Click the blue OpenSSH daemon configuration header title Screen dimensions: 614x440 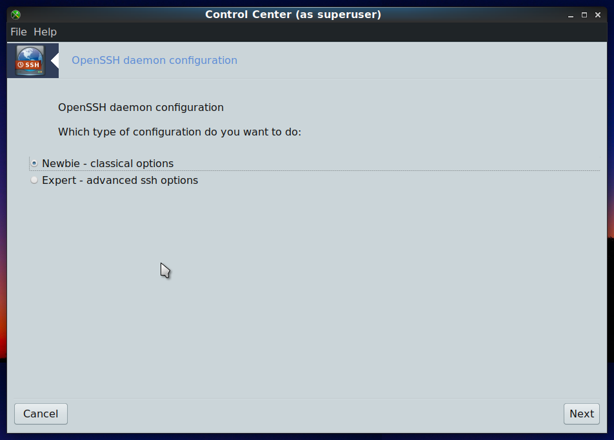[x=154, y=61]
